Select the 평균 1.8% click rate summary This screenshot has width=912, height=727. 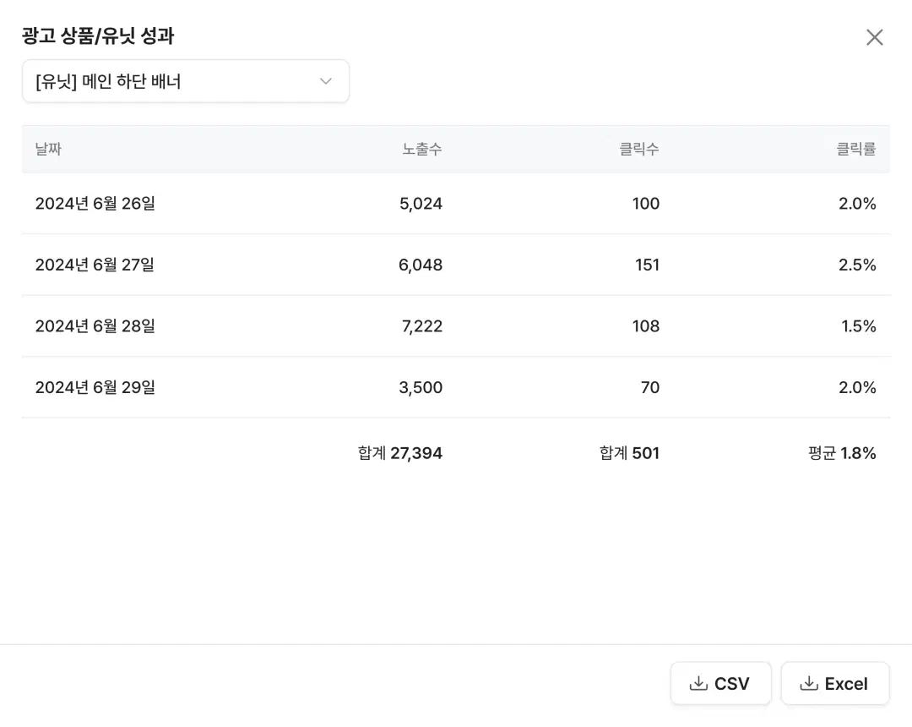pyautogui.click(x=842, y=453)
